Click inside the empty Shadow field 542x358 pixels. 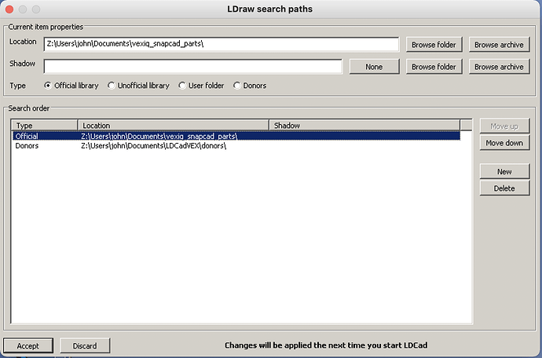coord(193,67)
